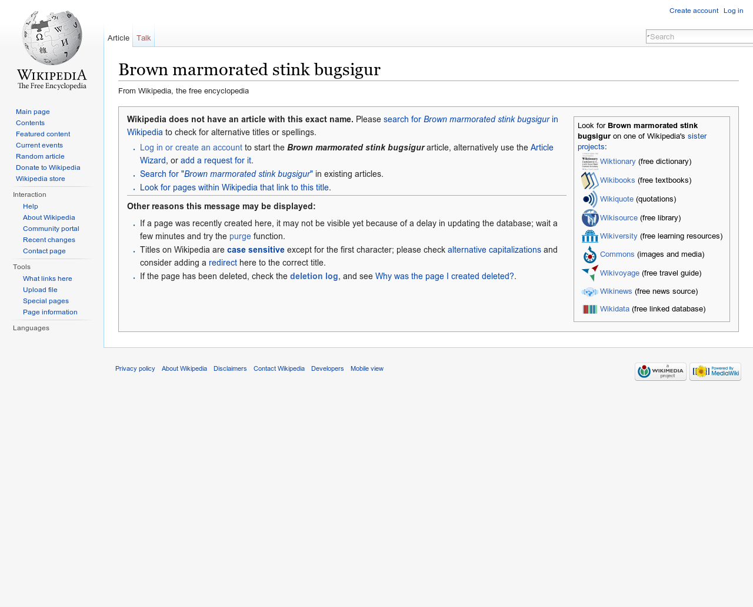This screenshot has width=753, height=607.
Task: Switch to the Talk tab
Action: pos(144,38)
